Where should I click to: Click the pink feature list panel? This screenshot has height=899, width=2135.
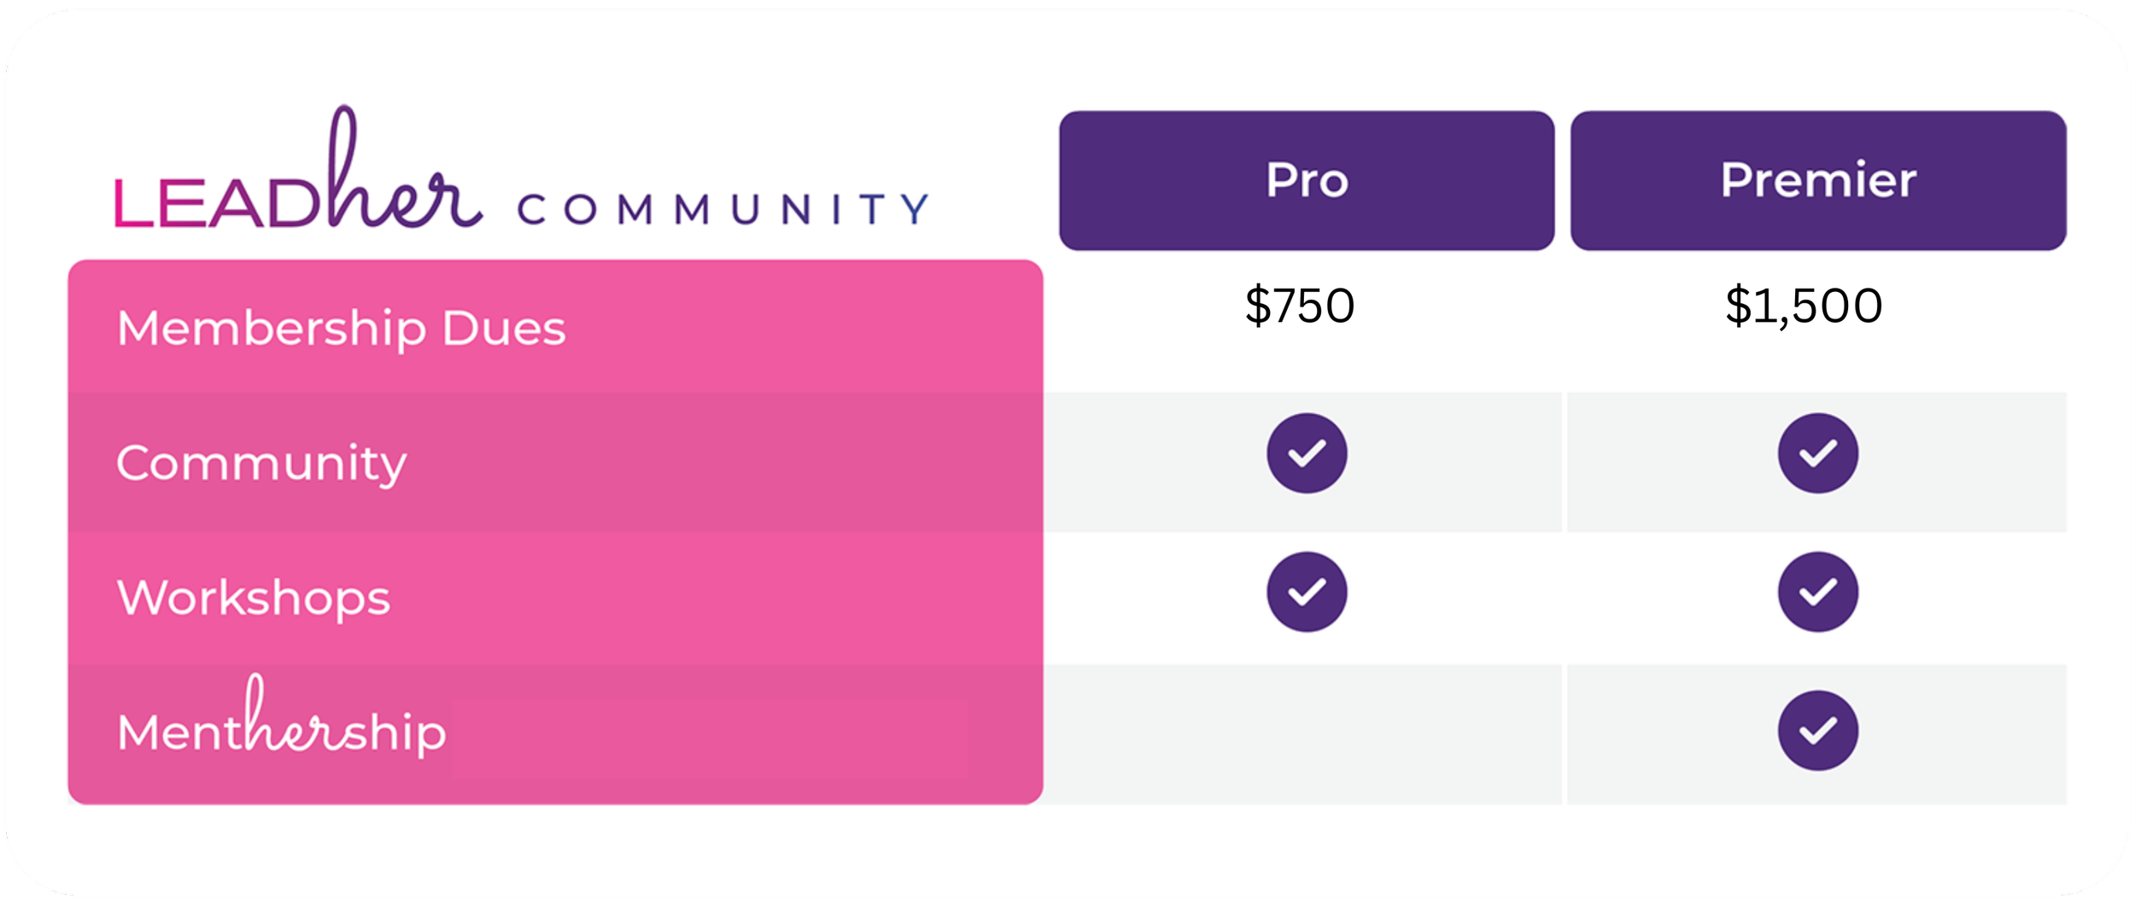click(x=555, y=532)
